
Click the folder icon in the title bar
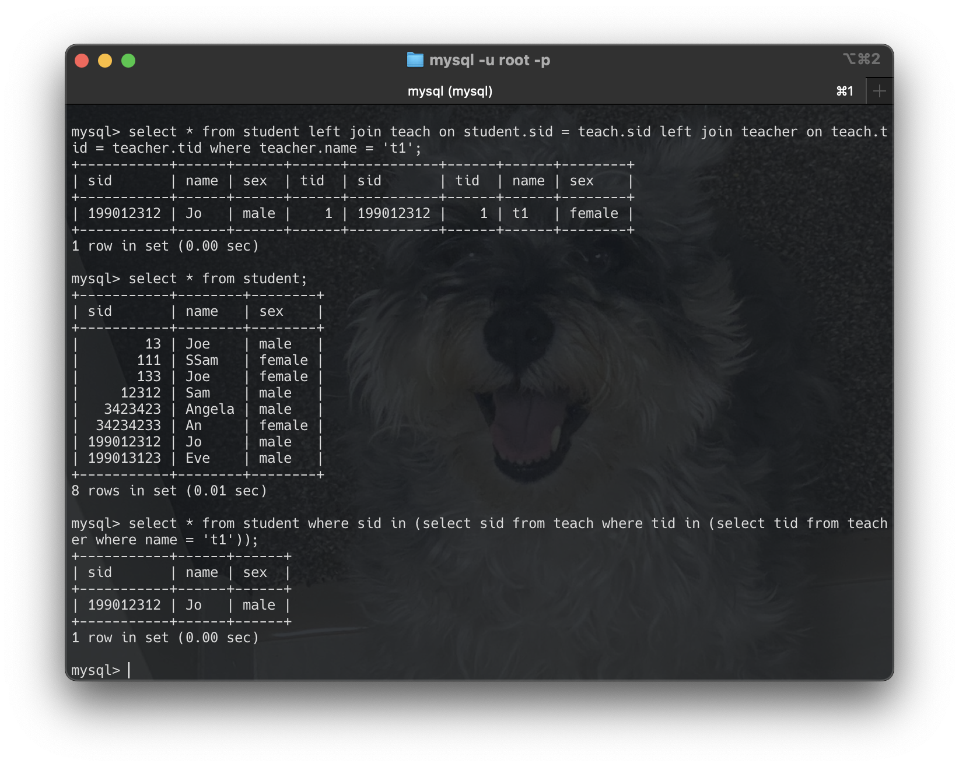pyautogui.click(x=415, y=59)
